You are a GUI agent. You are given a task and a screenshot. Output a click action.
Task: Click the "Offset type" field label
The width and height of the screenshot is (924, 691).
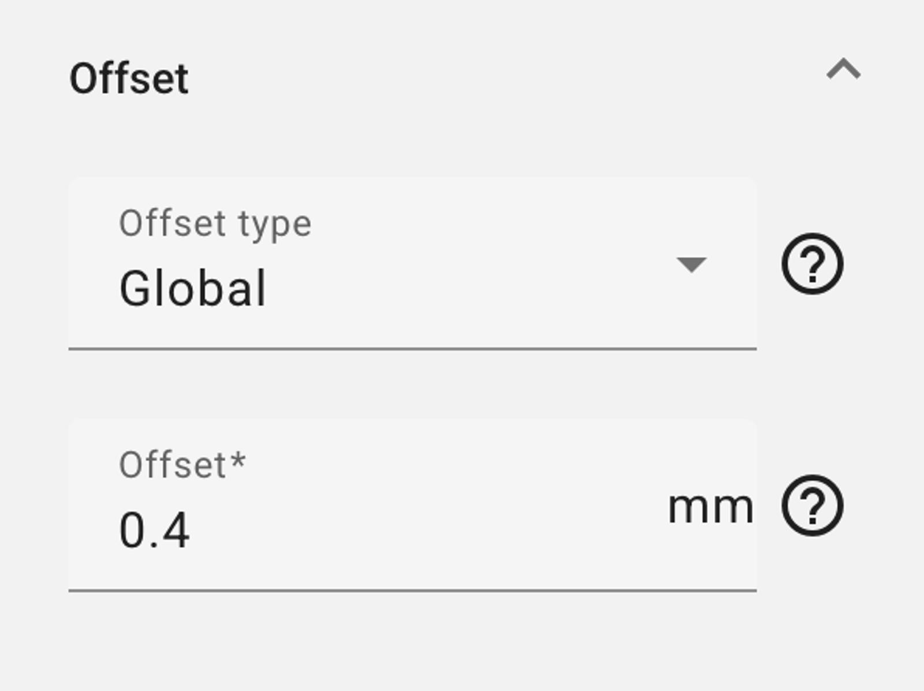tap(215, 223)
